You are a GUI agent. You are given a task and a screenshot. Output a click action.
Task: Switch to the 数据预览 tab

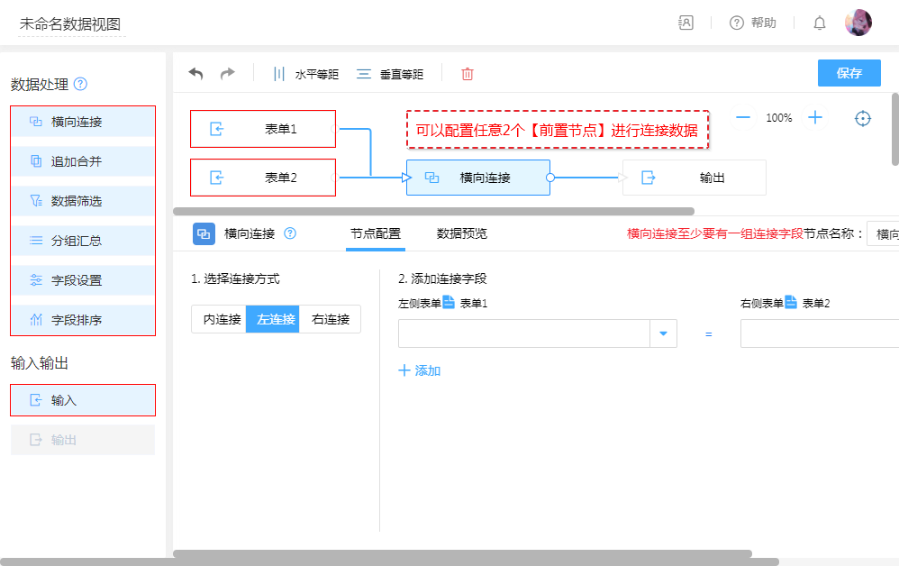point(462,233)
